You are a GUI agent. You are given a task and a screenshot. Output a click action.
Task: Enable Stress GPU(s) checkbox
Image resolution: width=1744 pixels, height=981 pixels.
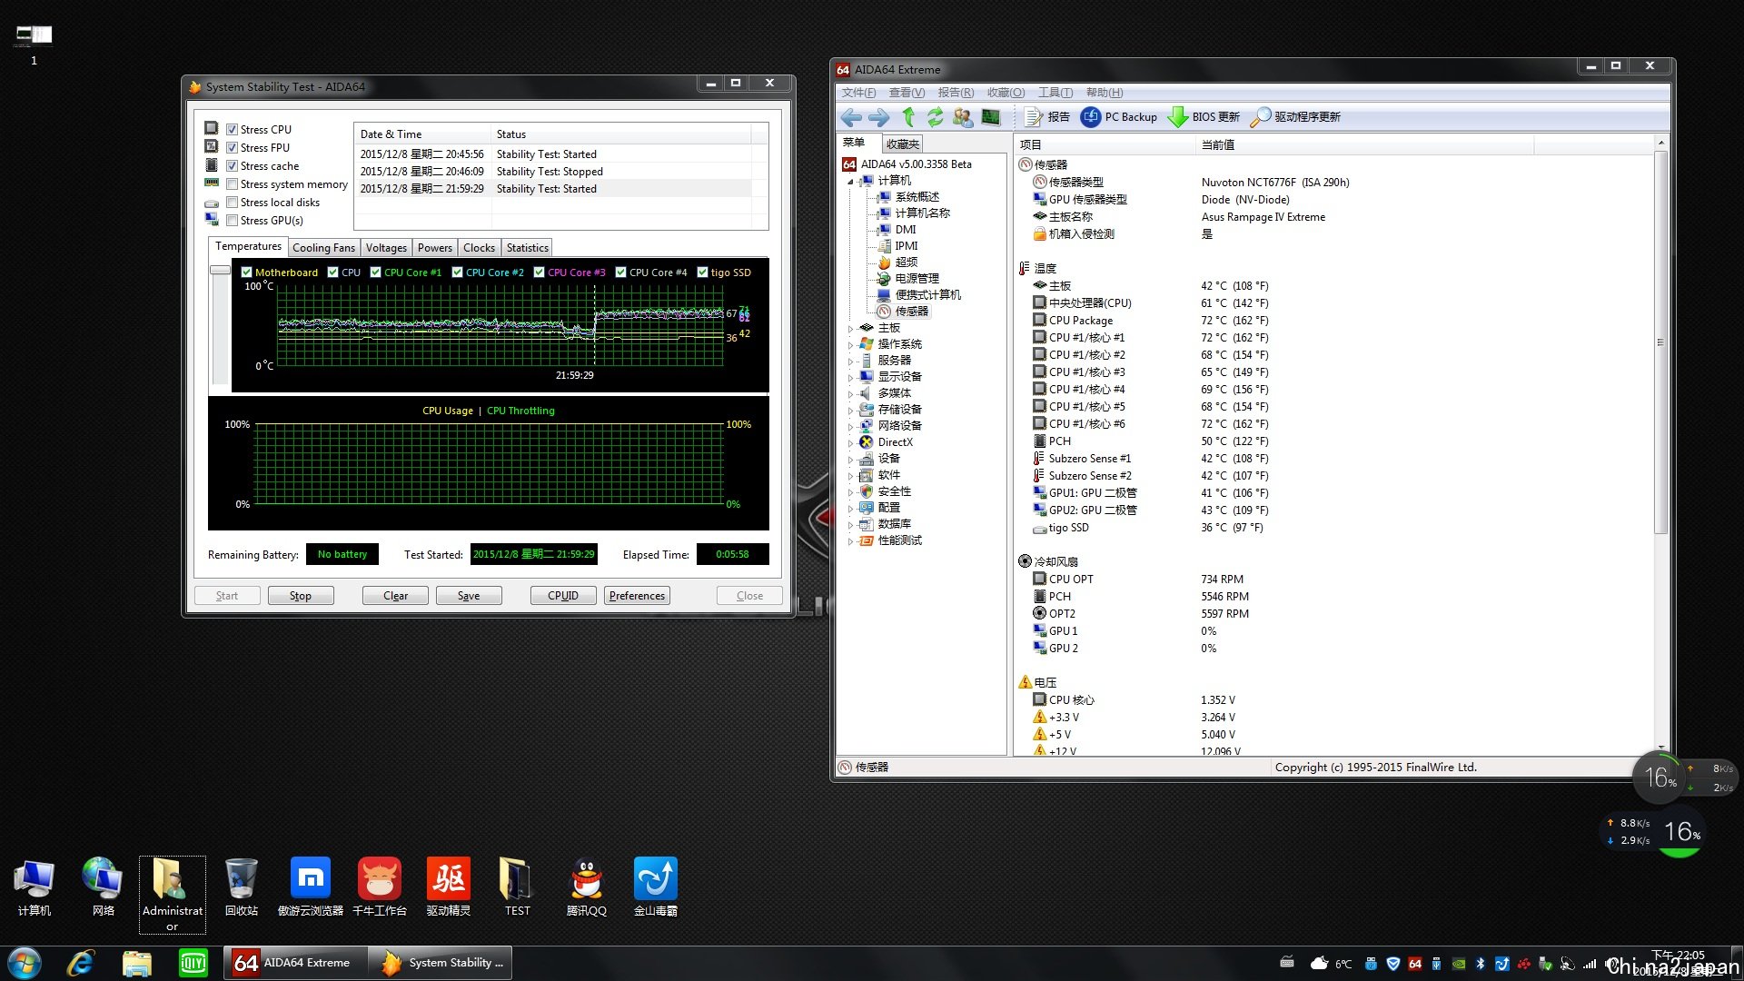click(233, 221)
